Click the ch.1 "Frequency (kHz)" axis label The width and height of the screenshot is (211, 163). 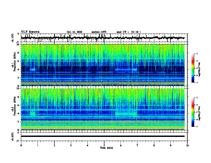click(x=14, y=62)
